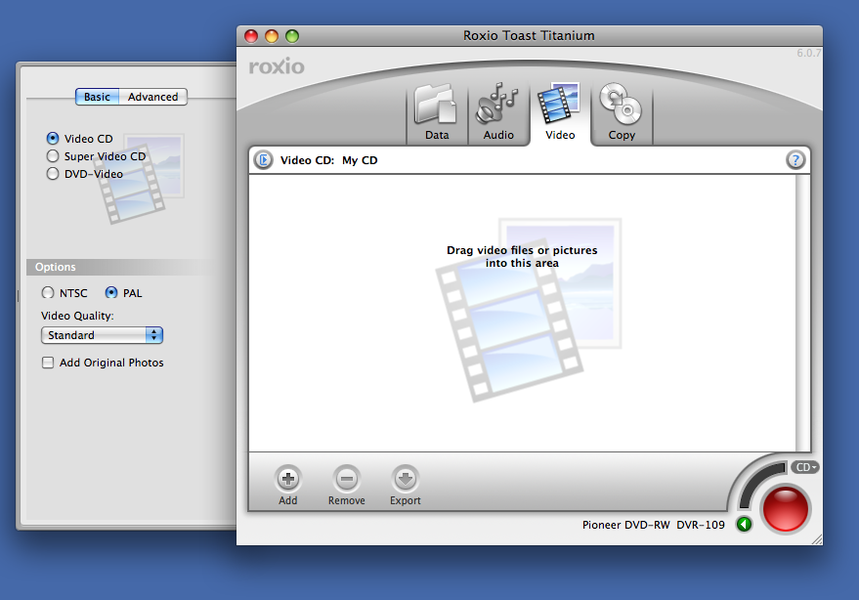The image size is (859, 600).
Task: Click the green recorder arrow icon
Action: pos(744,525)
